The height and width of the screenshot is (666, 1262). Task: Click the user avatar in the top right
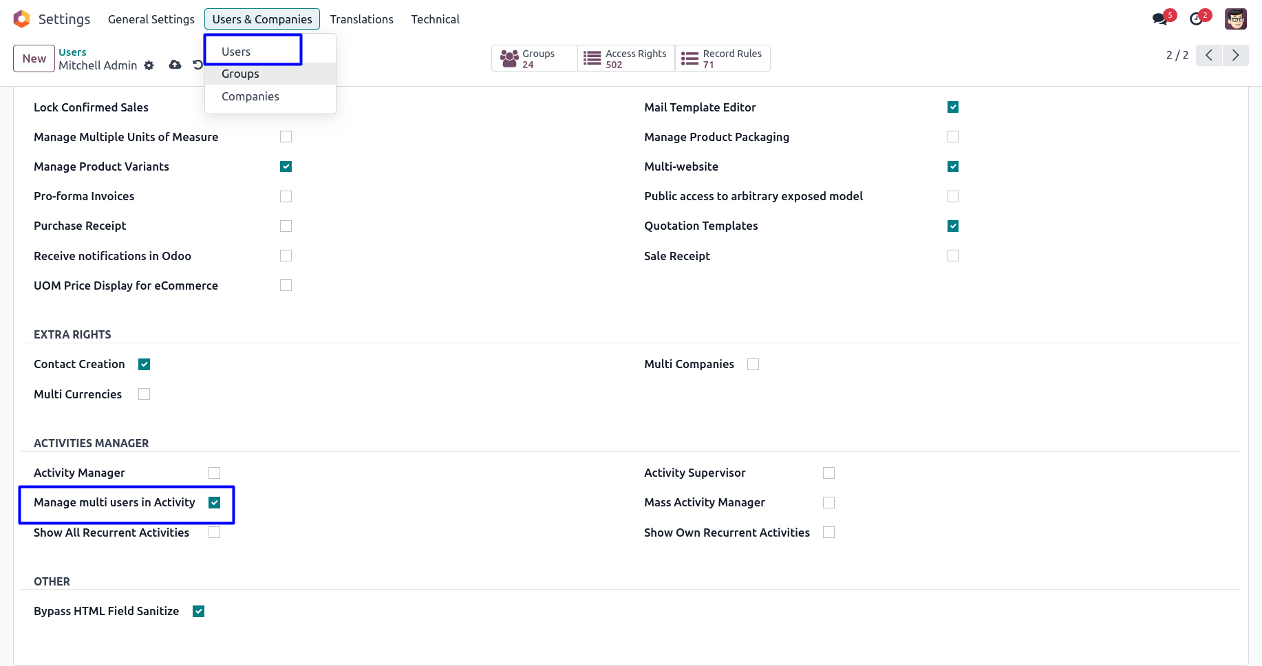[1235, 19]
